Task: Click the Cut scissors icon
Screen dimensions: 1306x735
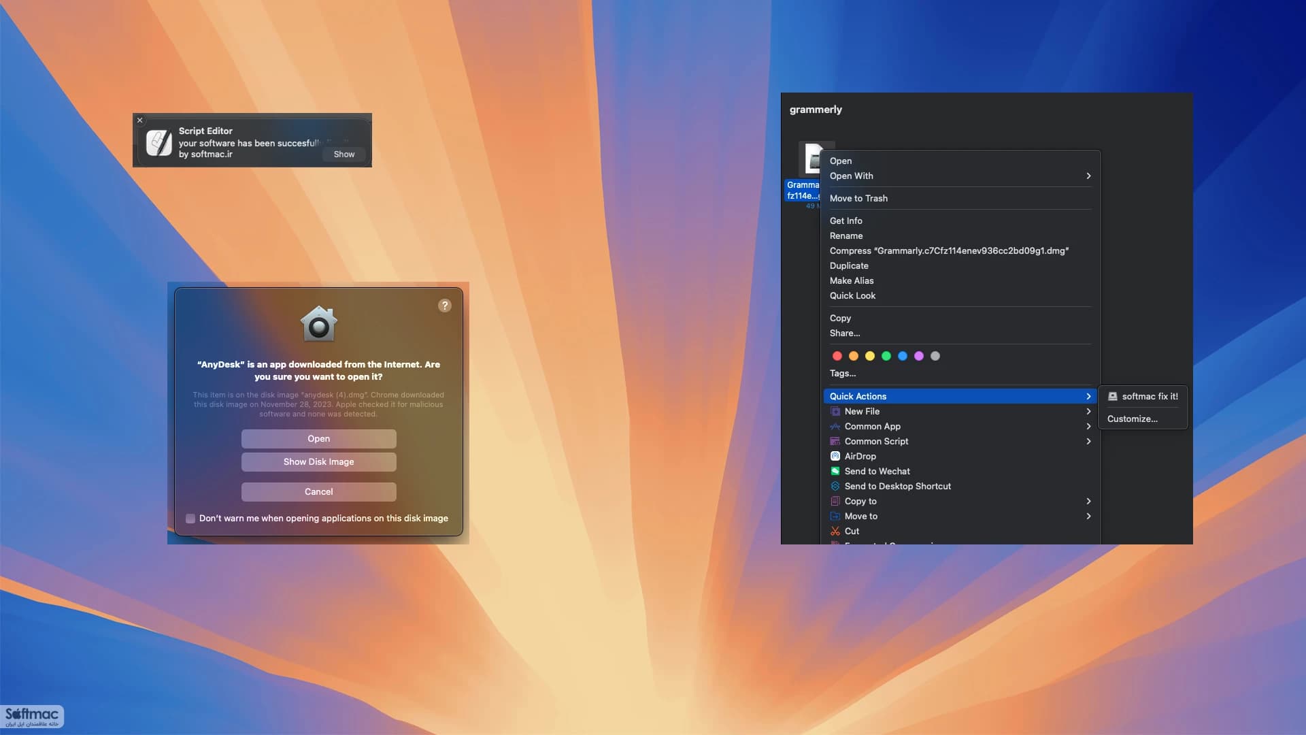Action: click(x=835, y=531)
